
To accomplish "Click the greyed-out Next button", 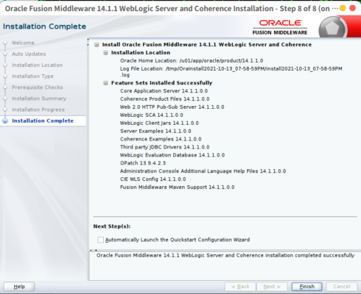I will pos(272,287).
